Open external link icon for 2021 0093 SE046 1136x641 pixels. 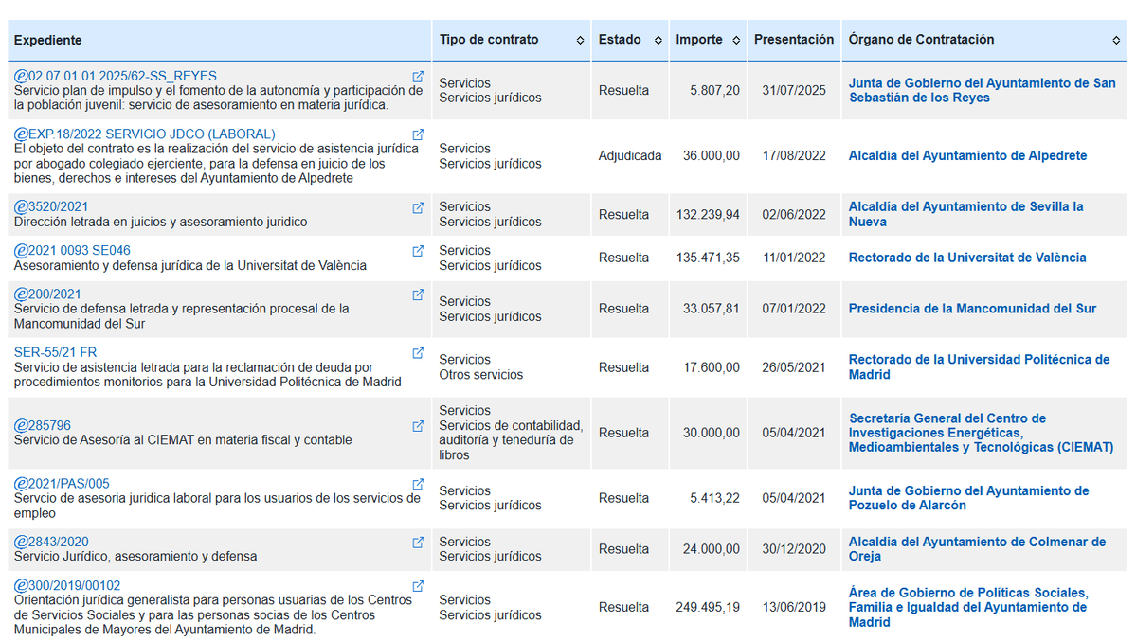(x=418, y=251)
